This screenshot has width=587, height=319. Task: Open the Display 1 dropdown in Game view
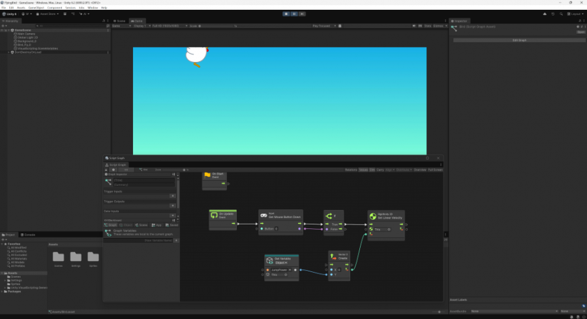140,26
